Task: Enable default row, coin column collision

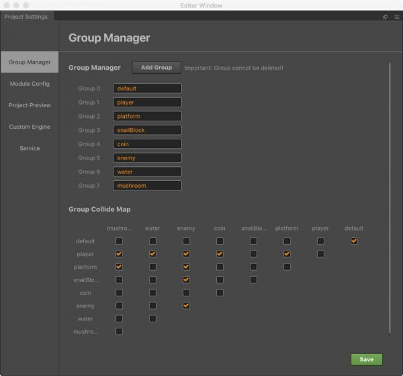Action: pos(220,241)
